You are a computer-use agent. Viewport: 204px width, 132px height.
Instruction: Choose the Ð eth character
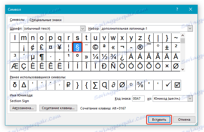(x=104, y=66)
